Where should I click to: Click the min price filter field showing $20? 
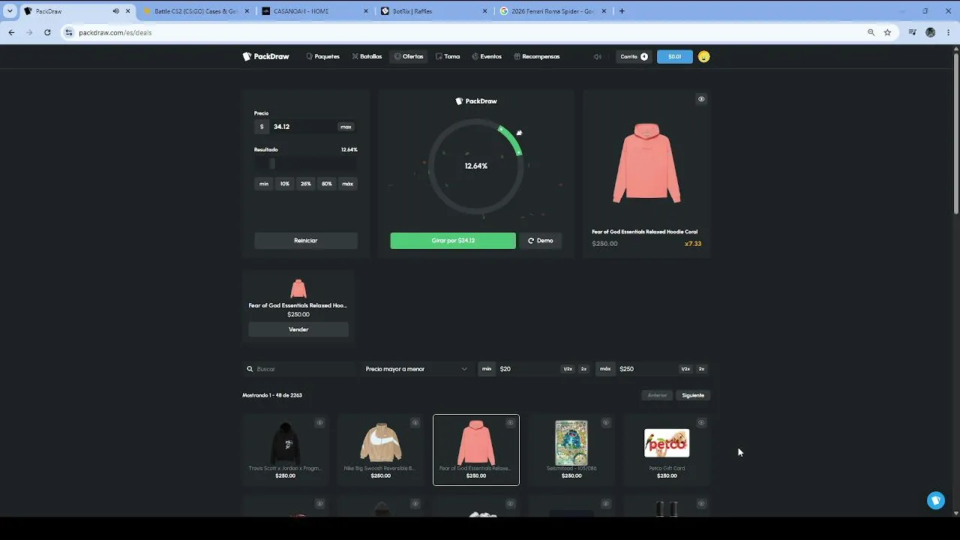click(529, 369)
